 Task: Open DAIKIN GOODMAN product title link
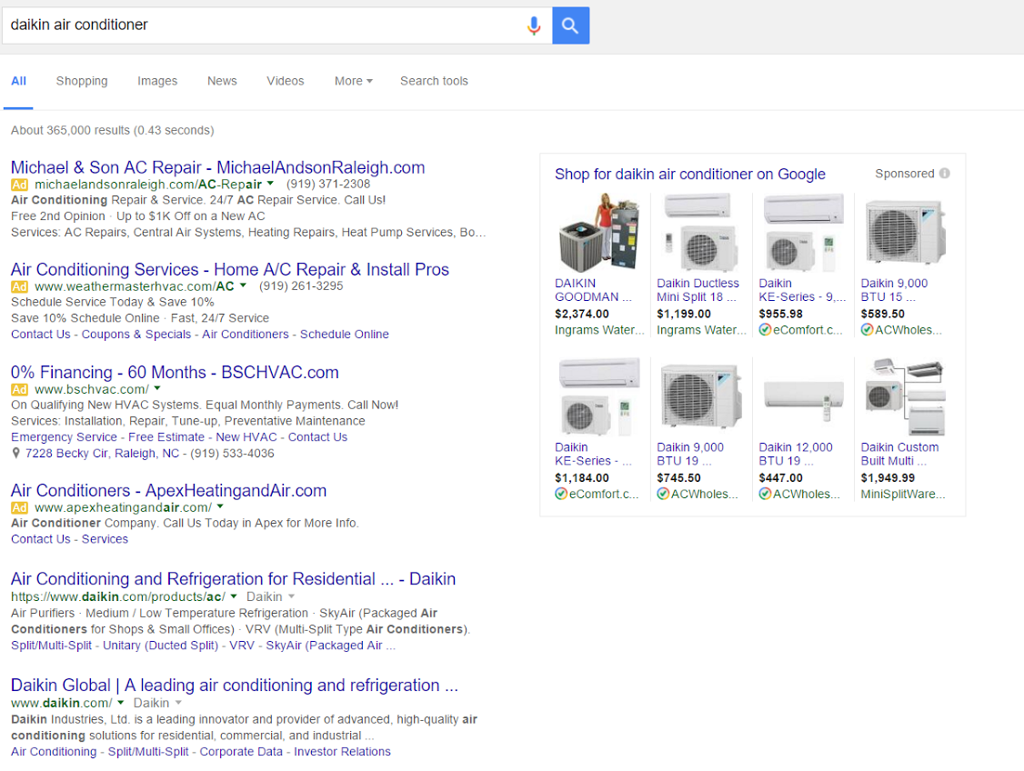(x=593, y=291)
